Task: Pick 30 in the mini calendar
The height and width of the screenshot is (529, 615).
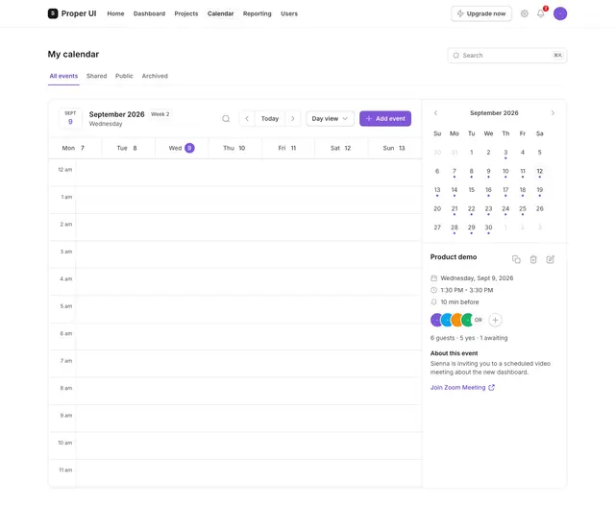Action: [488, 228]
